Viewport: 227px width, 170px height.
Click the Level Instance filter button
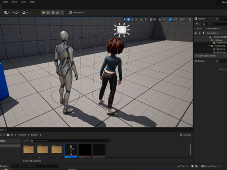point(212,28)
